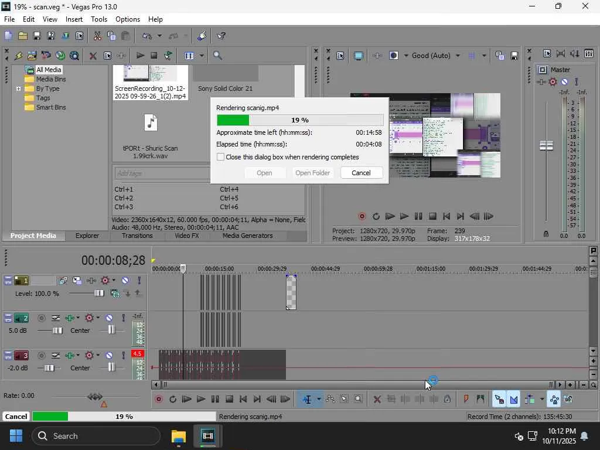Click the Save project icon
The image size is (600, 450).
pyautogui.click(x=37, y=36)
